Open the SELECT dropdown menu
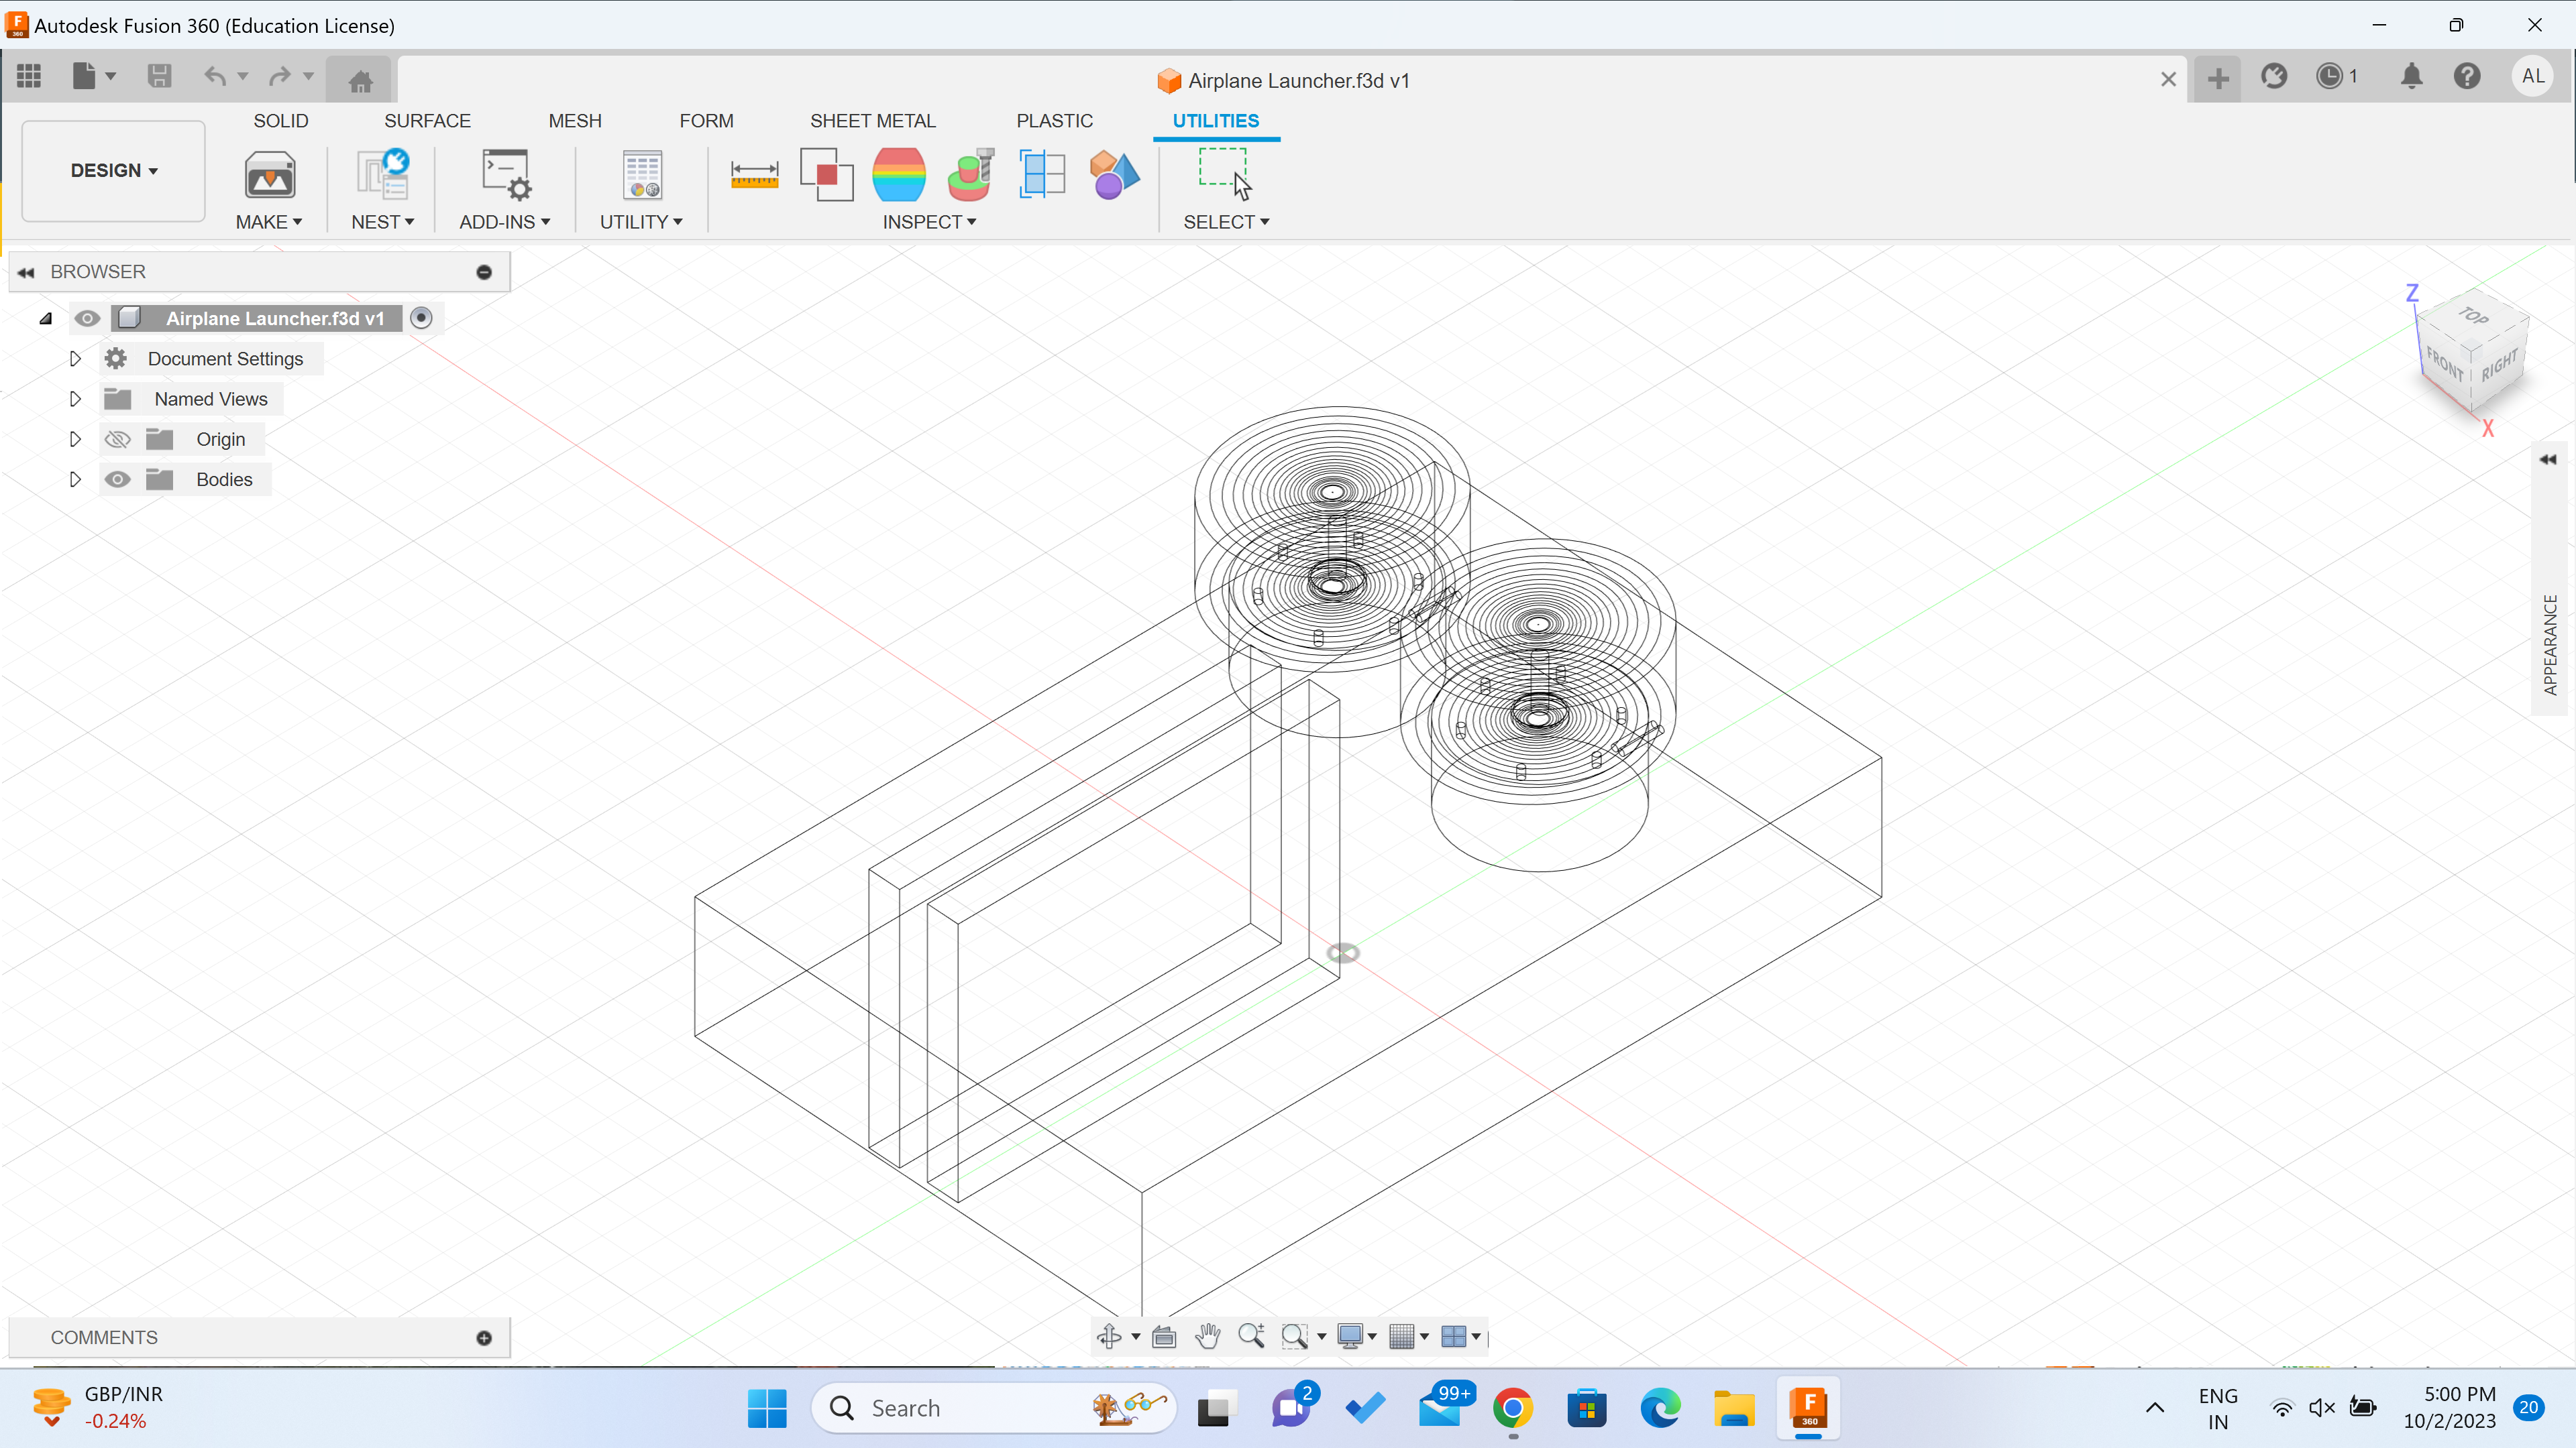2576x1448 pixels. coord(1227,222)
